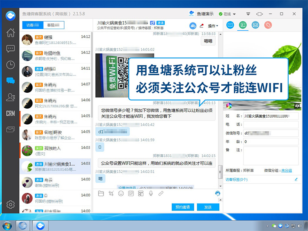Click the 发送 send button

pyautogui.click(x=208, y=207)
